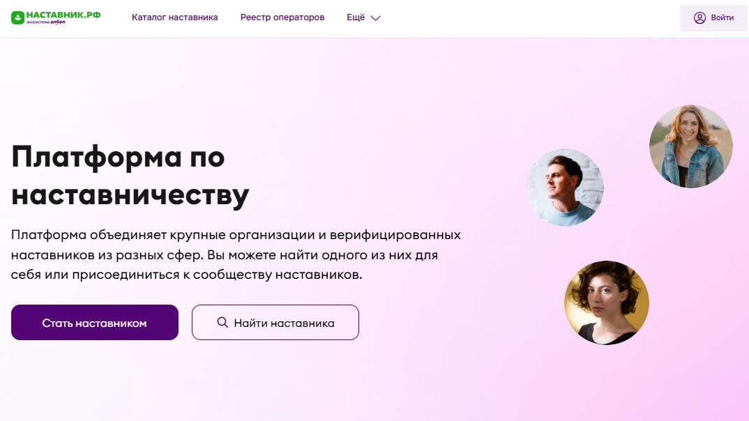
Task: Click the heading word 'наставничеству'
Action: point(130,194)
